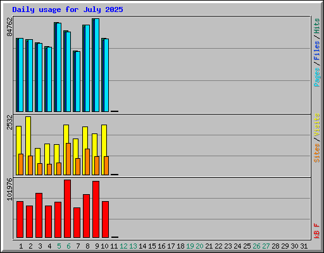Click the 'Pages' legend label

[x=316, y=77]
